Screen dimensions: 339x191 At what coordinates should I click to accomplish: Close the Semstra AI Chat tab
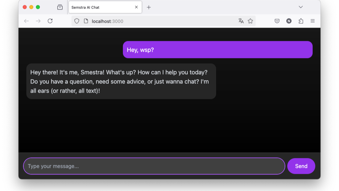click(x=136, y=7)
